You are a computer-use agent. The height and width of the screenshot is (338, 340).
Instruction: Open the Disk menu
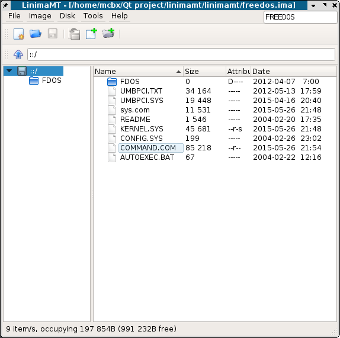coord(68,16)
